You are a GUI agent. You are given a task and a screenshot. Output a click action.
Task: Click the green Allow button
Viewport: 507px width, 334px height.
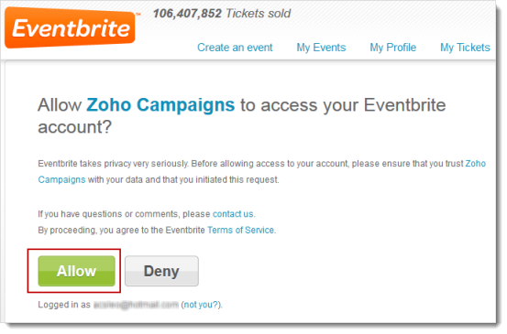[x=77, y=271]
